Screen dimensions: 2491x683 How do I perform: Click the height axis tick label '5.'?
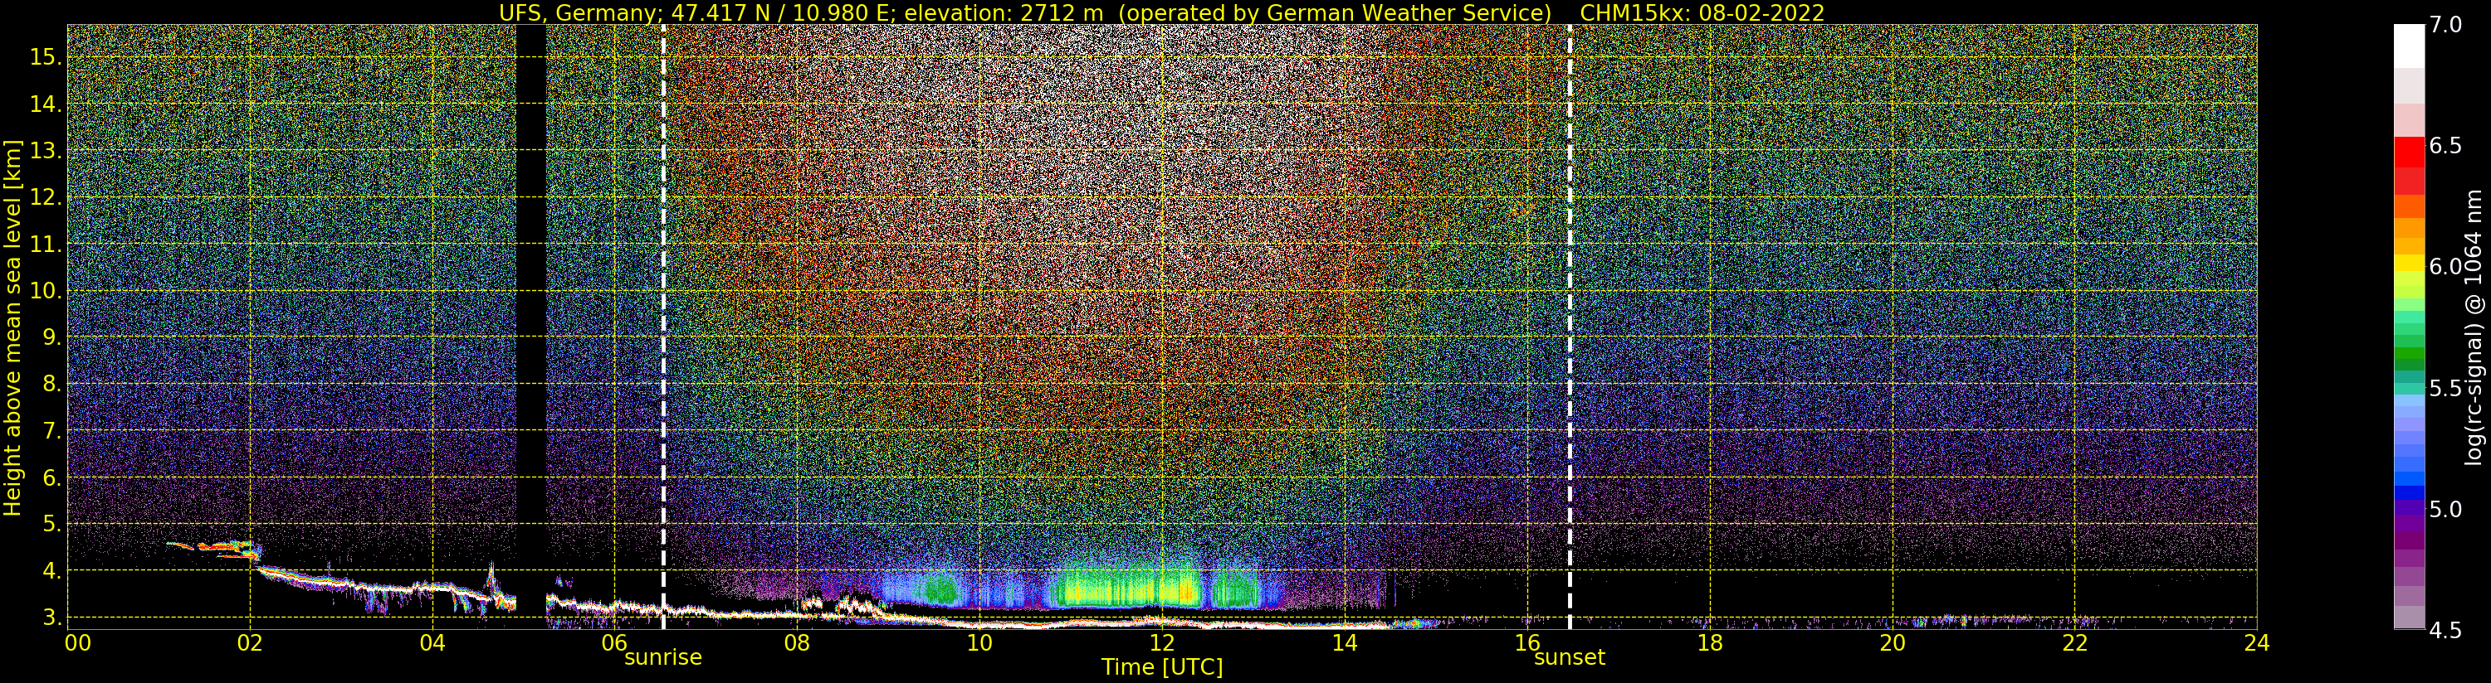pyautogui.click(x=51, y=525)
